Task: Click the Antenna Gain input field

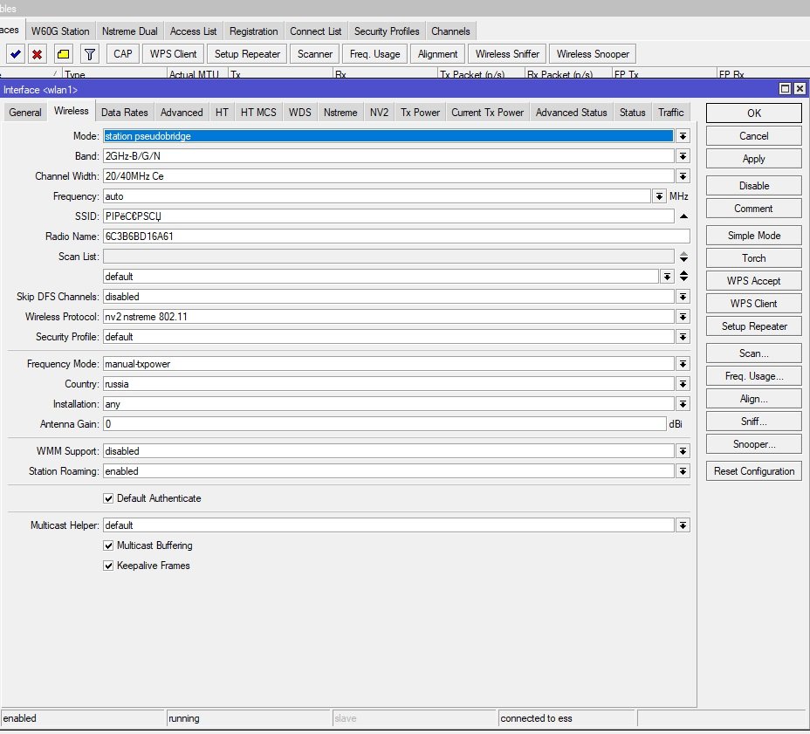Action: pyautogui.click(x=384, y=424)
